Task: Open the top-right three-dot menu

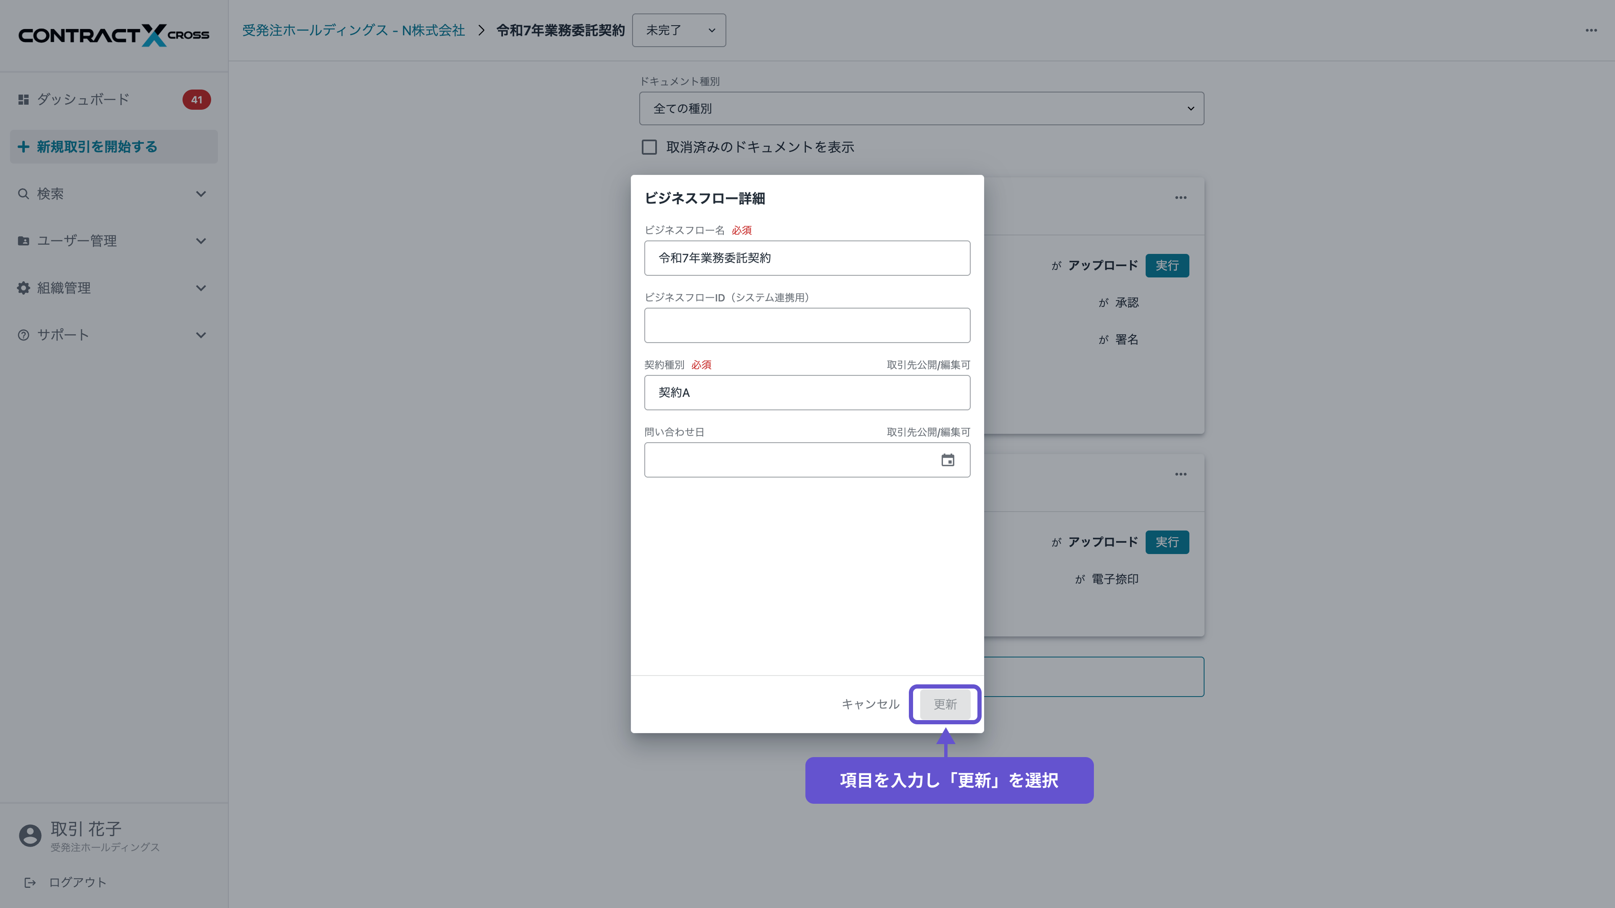Action: 1591,30
